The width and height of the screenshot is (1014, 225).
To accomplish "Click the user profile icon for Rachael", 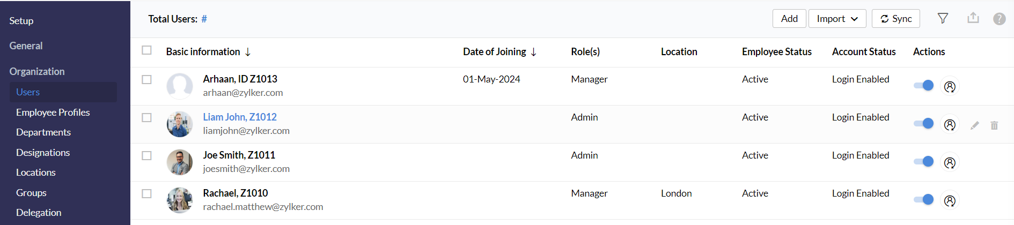I will [x=950, y=200].
